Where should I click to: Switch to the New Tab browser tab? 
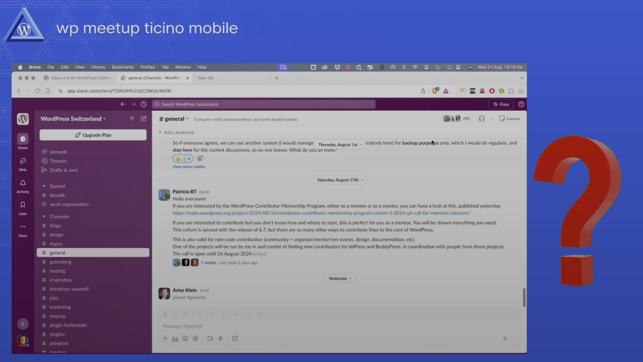[205, 78]
